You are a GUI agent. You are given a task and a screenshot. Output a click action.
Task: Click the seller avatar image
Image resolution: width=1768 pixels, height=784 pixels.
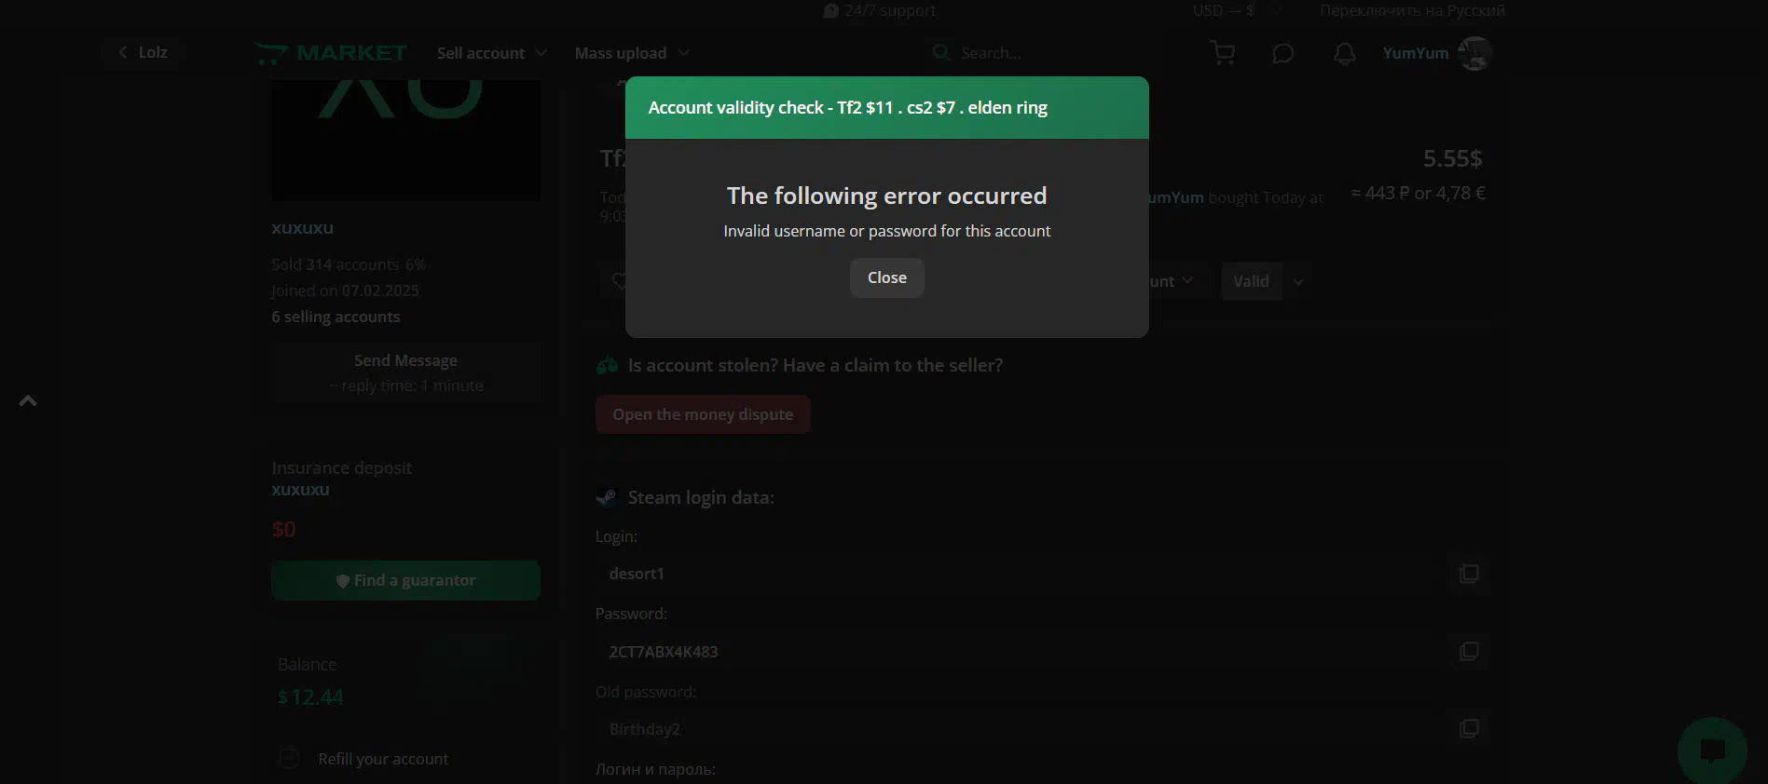tap(405, 140)
